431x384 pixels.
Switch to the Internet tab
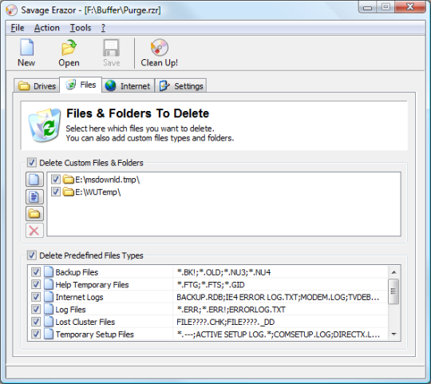[x=128, y=85]
